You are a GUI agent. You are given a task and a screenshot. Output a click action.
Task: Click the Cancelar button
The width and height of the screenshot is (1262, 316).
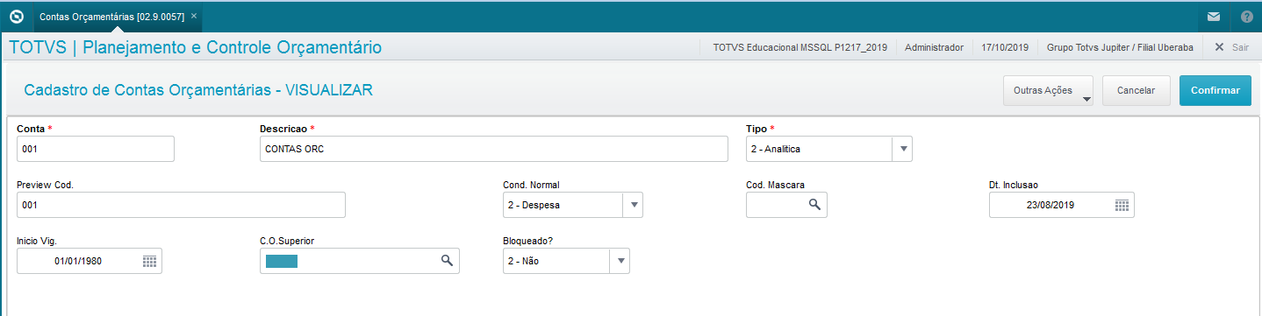(x=1136, y=90)
